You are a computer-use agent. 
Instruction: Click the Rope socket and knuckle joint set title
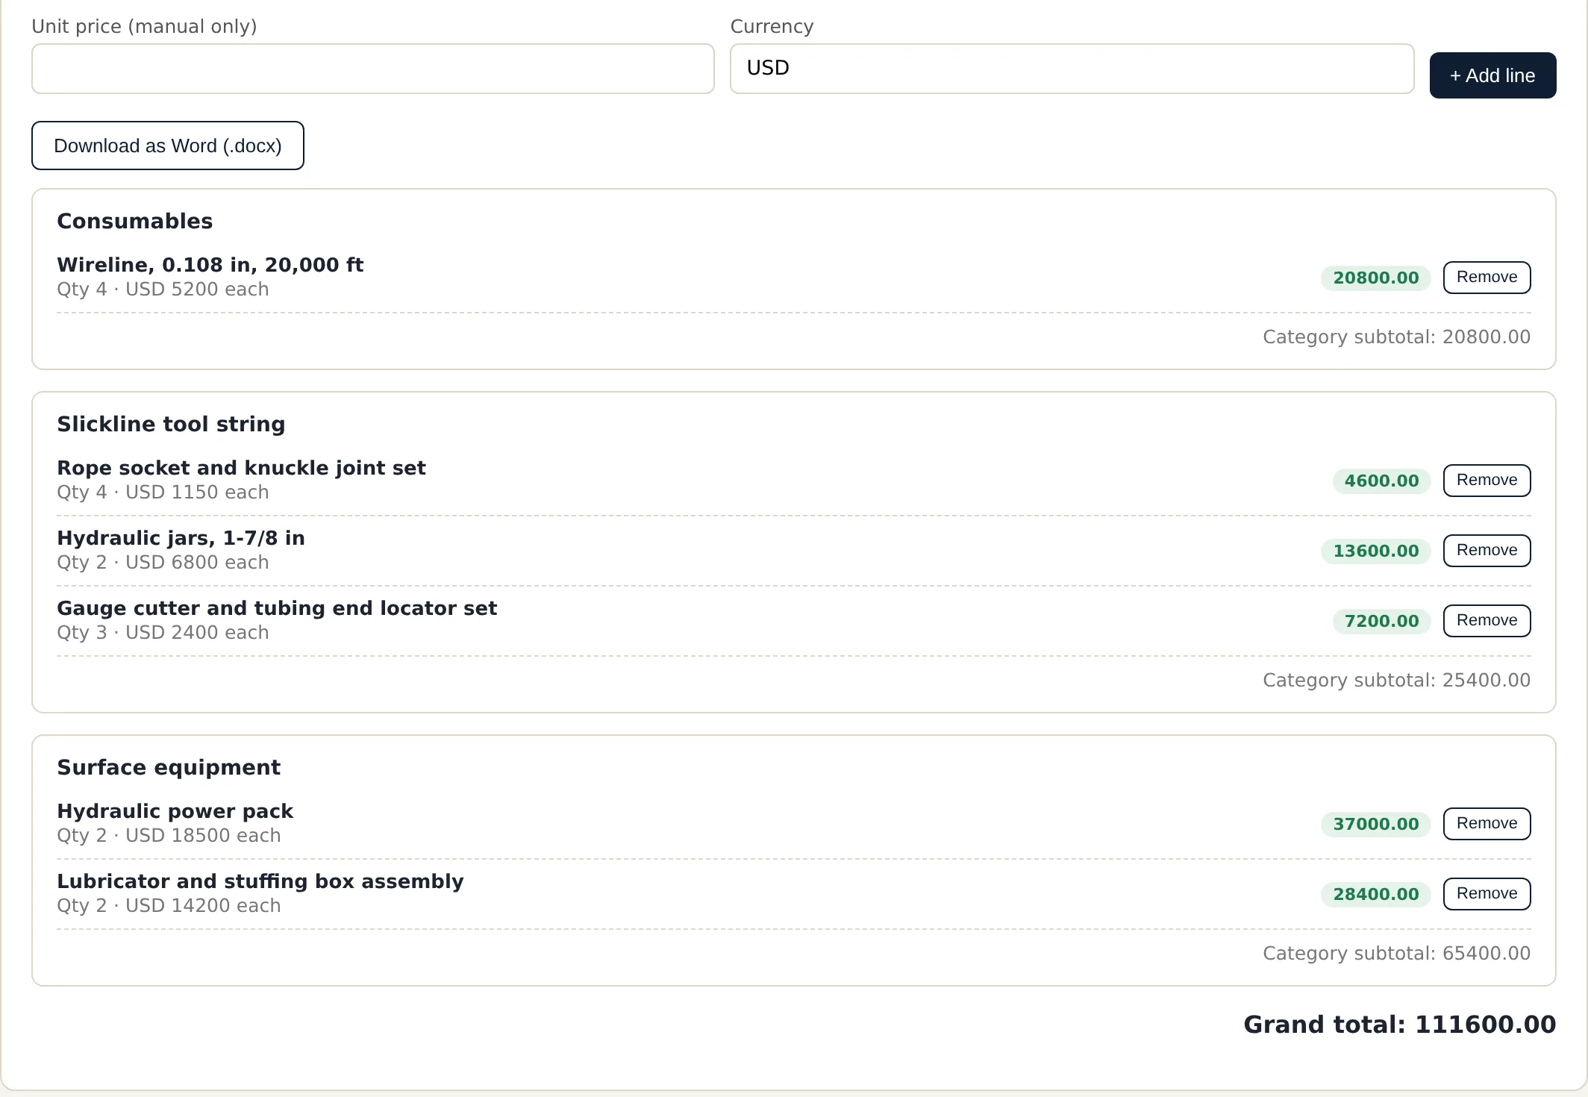tap(242, 468)
